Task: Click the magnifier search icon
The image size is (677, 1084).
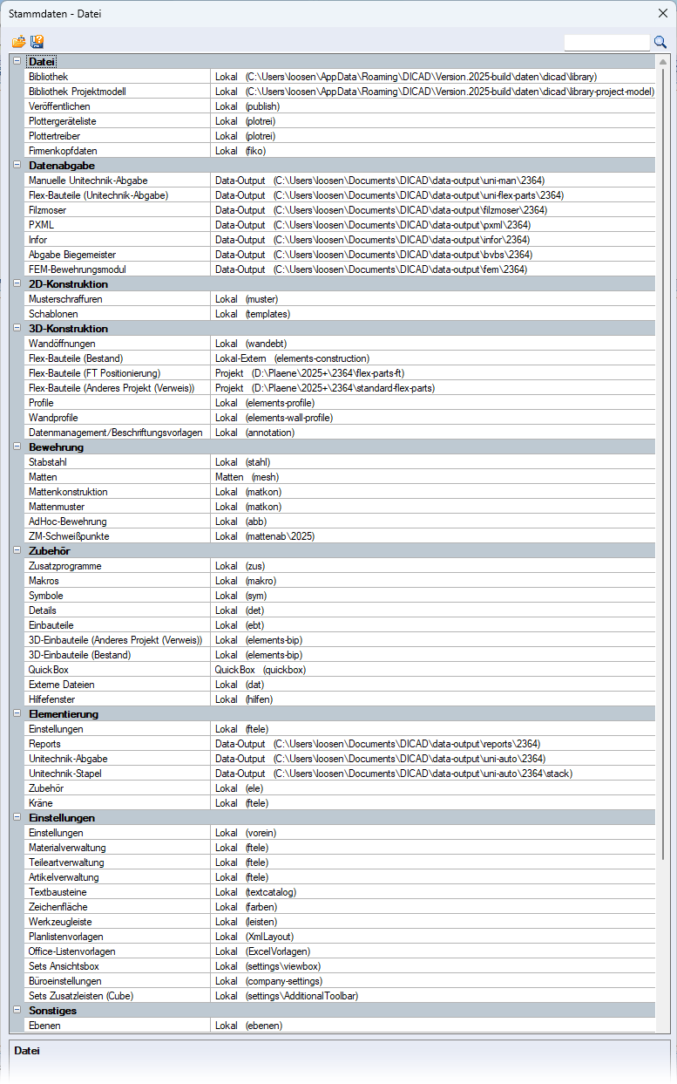Action: (x=660, y=42)
